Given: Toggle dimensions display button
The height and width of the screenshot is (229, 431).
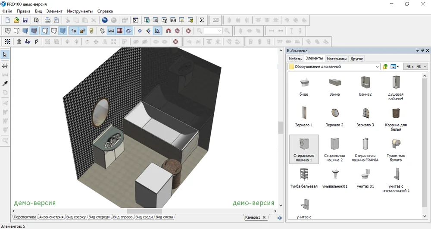Looking at the screenshot, I should (111, 31).
